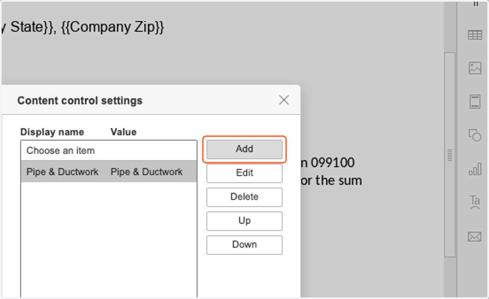Image resolution: width=489 pixels, height=299 pixels.
Task: Select the 'Choose an item' row
Action: coord(109,151)
